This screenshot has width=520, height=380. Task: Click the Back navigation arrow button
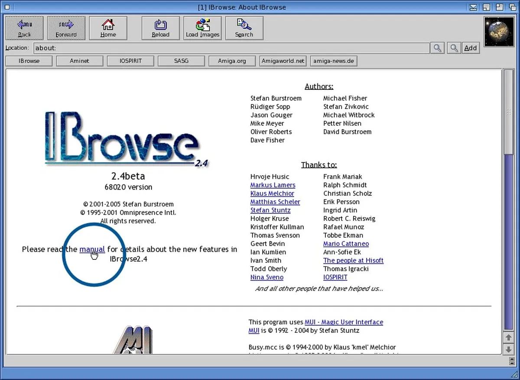pos(24,28)
